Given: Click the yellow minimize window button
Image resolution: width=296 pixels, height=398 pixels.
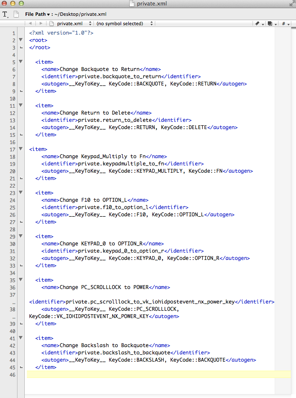Looking at the screenshot, I should coord(13,3).
